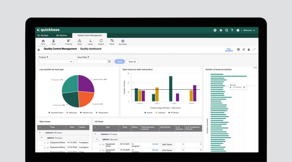This screenshot has height=162, width=292.
Task: Open the Issue Date calendar picker
Action: pyautogui.click(x=109, y=62)
